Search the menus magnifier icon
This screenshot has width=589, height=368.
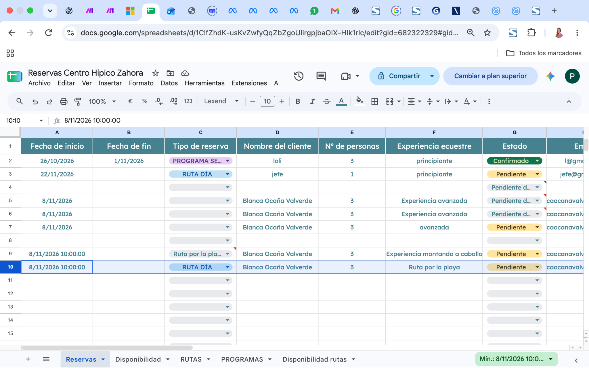click(x=20, y=101)
